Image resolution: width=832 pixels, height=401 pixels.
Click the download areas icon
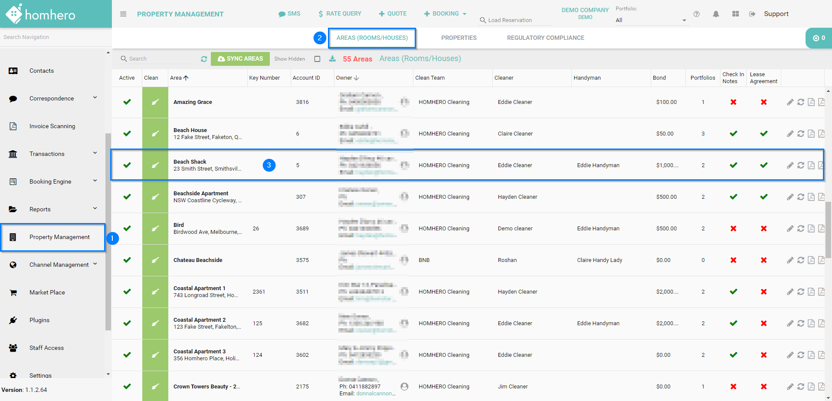[332, 59]
